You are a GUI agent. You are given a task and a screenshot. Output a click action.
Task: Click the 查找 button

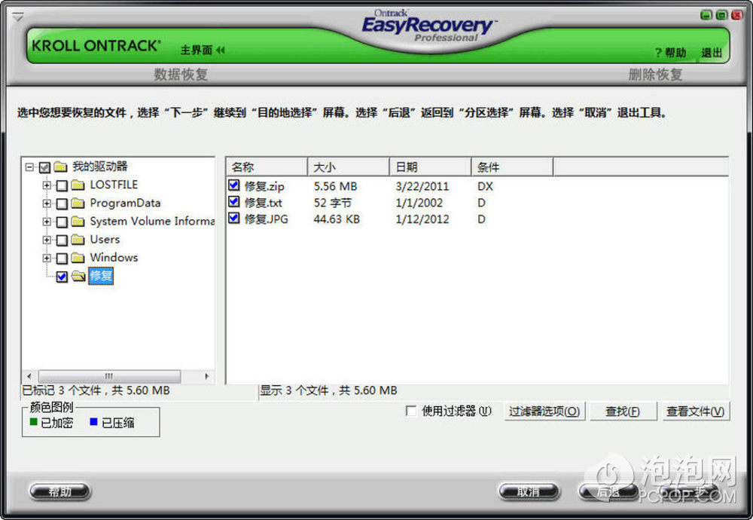623,411
